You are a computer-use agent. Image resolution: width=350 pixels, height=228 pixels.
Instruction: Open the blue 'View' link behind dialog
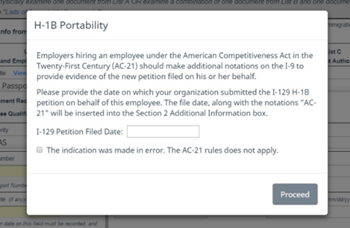point(20,73)
